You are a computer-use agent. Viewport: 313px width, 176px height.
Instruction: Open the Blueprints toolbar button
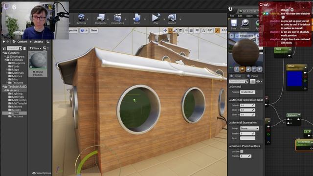point(100,19)
